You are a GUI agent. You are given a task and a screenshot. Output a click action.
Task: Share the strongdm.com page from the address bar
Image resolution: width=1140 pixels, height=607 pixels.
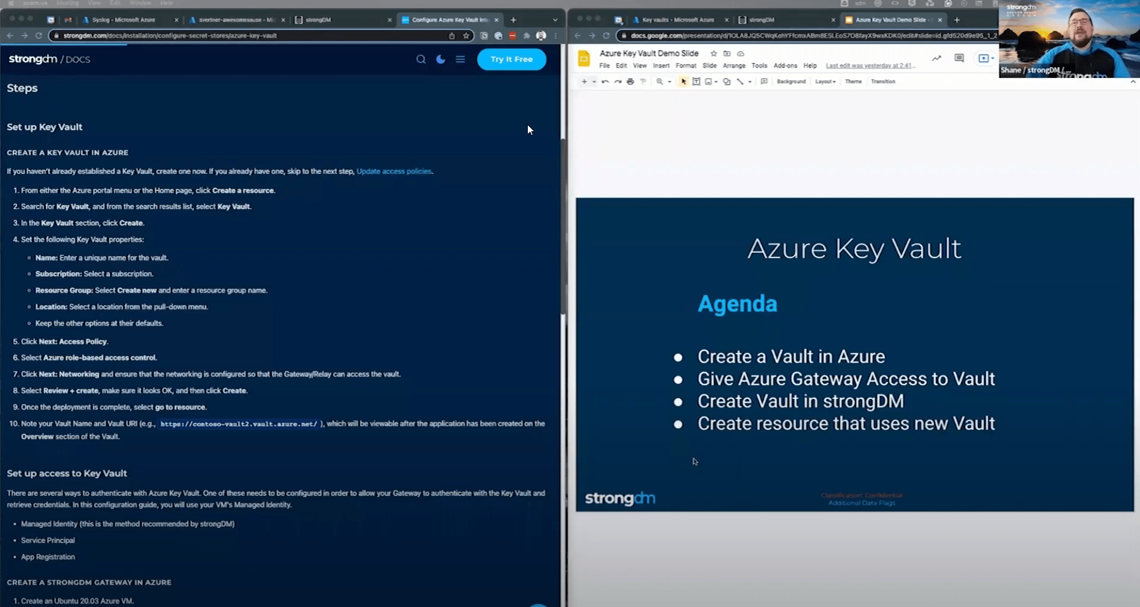[452, 36]
